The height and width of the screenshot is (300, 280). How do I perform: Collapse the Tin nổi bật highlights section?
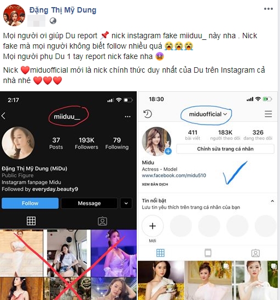point(272,201)
